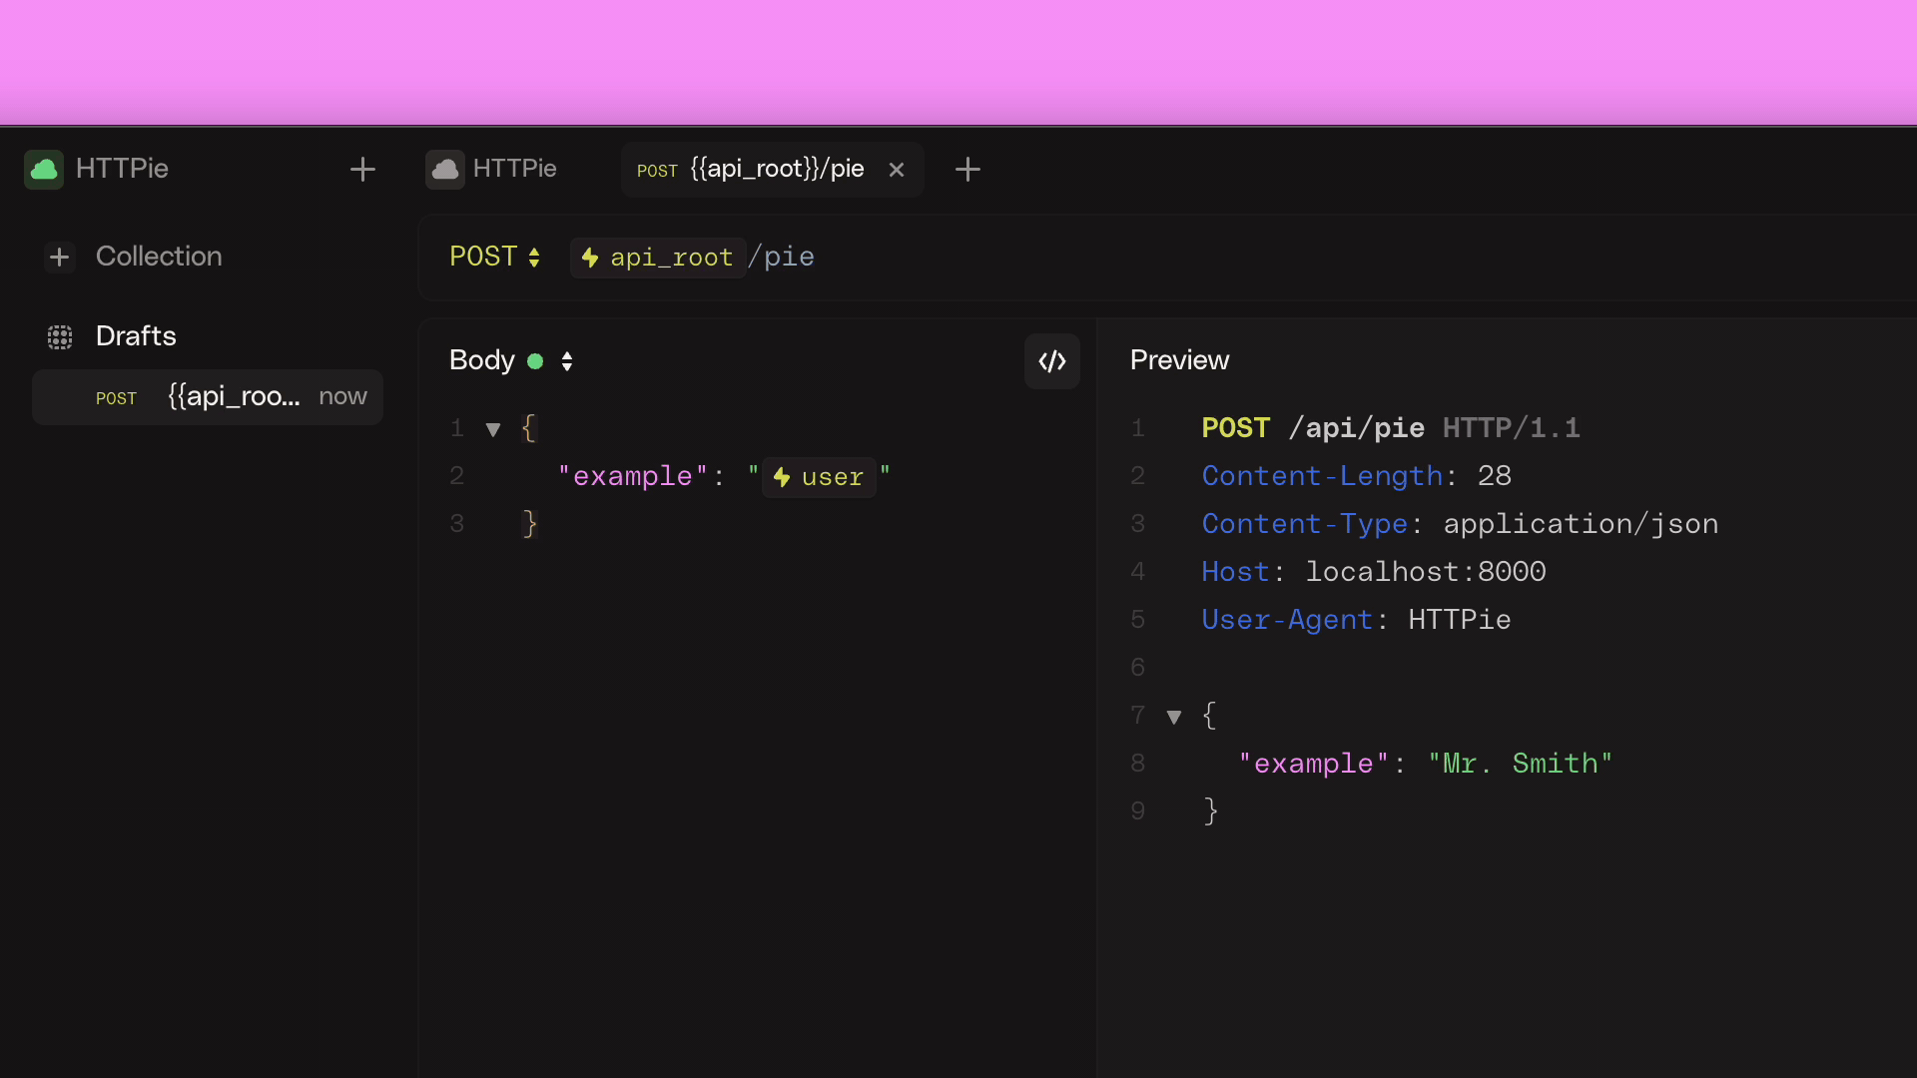This screenshot has width=1917, height=1078.
Task: Toggle the Body green active indicator
Action: pyautogui.click(x=536, y=362)
